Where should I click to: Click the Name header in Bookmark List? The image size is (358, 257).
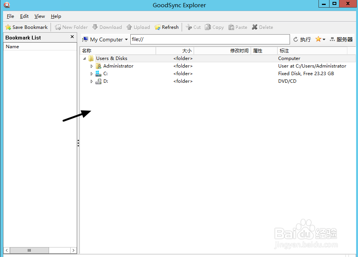(40, 47)
